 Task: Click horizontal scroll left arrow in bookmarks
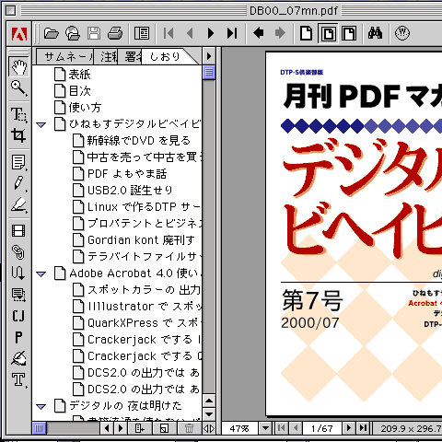click(107, 428)
